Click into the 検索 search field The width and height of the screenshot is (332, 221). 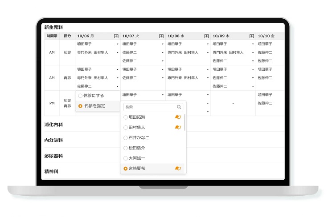(149, 107)
